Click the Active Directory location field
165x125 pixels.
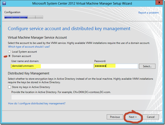(x=83, y=97)
